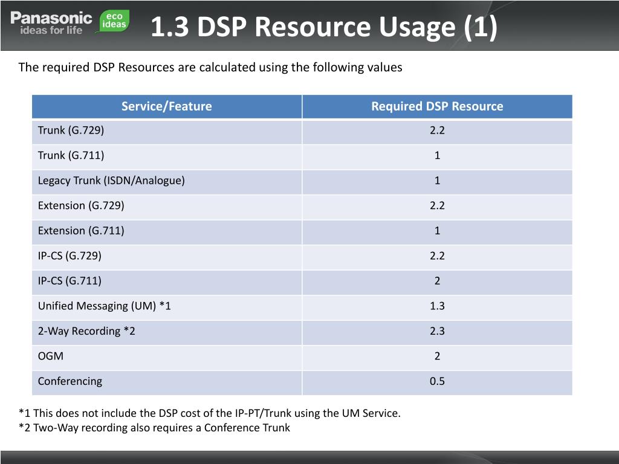Click the value 1 for Extension (G.711)

point(437,231)
